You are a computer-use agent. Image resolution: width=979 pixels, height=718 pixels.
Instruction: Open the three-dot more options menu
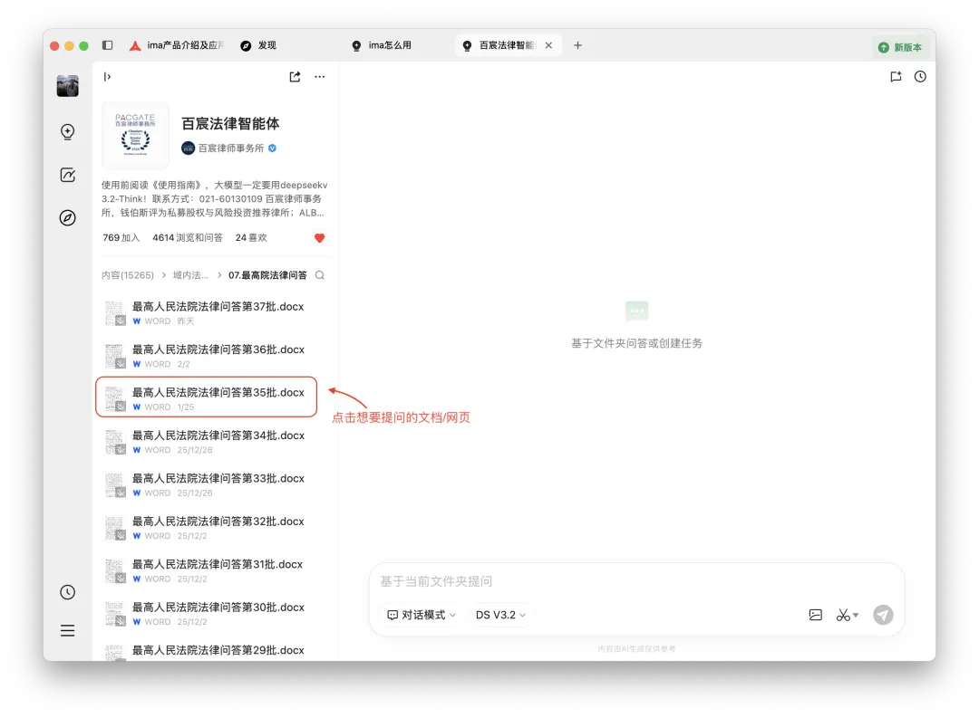tap(320, 77)
